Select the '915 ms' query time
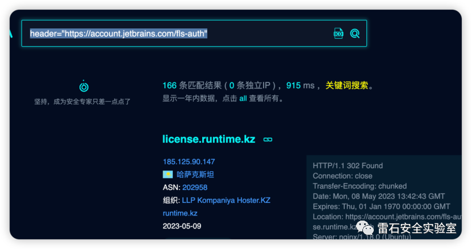This screenshot has height=249, width=472. coord(300,86)
